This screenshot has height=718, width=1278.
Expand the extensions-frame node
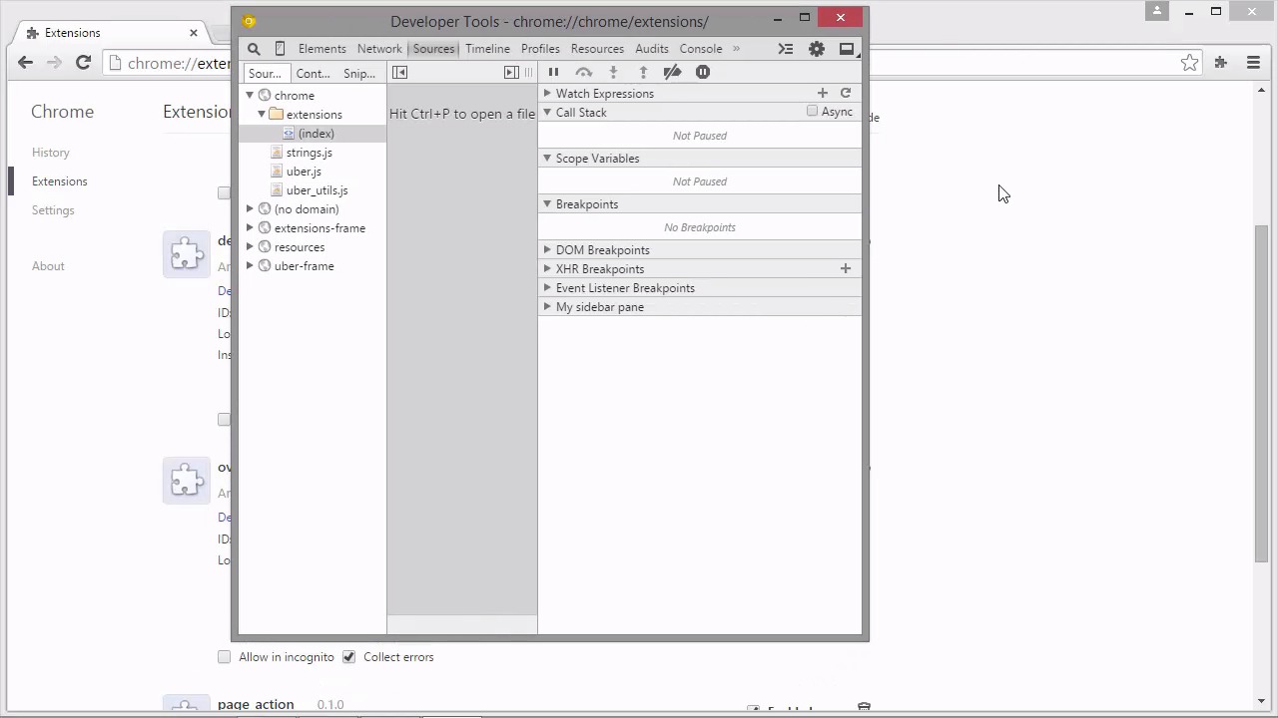(x=250, y=228)
